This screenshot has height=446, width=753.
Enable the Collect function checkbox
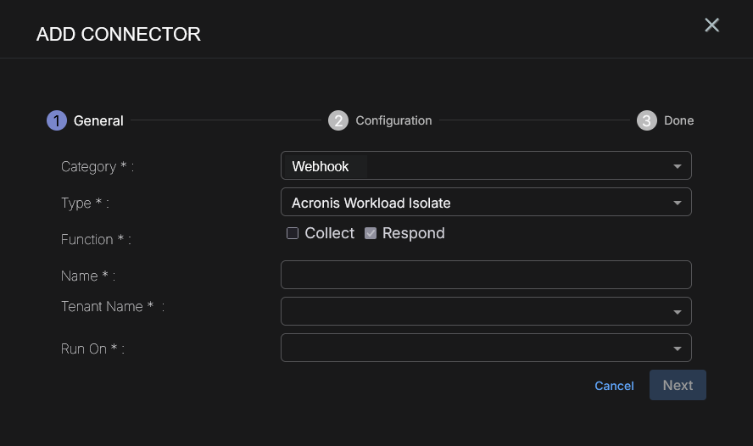(x=293, y=233)
